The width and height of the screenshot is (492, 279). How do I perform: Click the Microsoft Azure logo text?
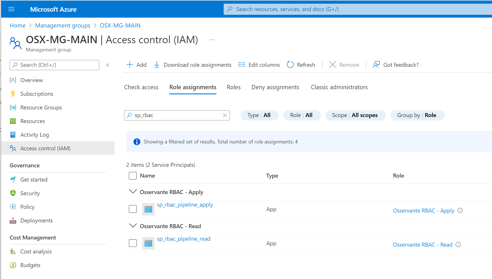pos(53,9)
